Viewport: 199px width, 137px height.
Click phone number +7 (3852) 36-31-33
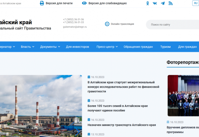(73, 22)
